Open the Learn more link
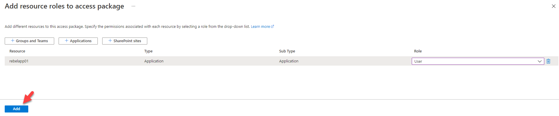This screenshot has width=559, height=116. coord(260,26)
